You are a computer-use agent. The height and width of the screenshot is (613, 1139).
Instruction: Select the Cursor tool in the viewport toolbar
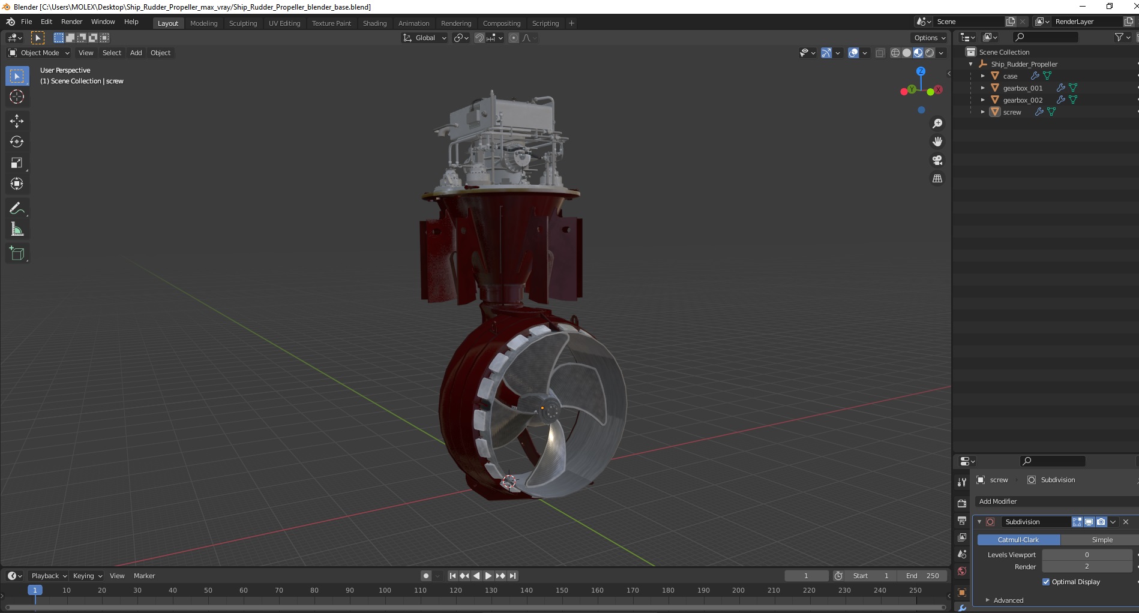pos(17,97)
